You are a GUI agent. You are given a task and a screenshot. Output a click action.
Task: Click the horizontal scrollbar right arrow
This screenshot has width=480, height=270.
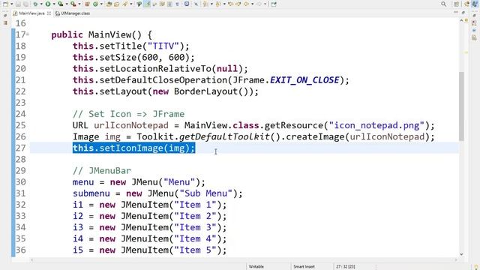(456, 260)
